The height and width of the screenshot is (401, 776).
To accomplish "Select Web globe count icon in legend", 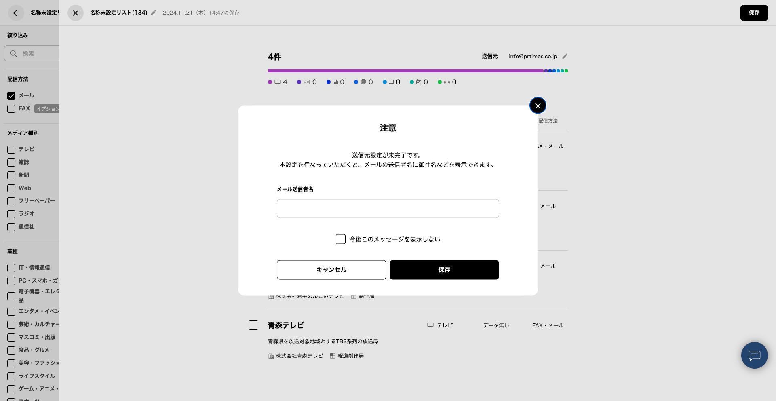I will click(x=363, y=82).
